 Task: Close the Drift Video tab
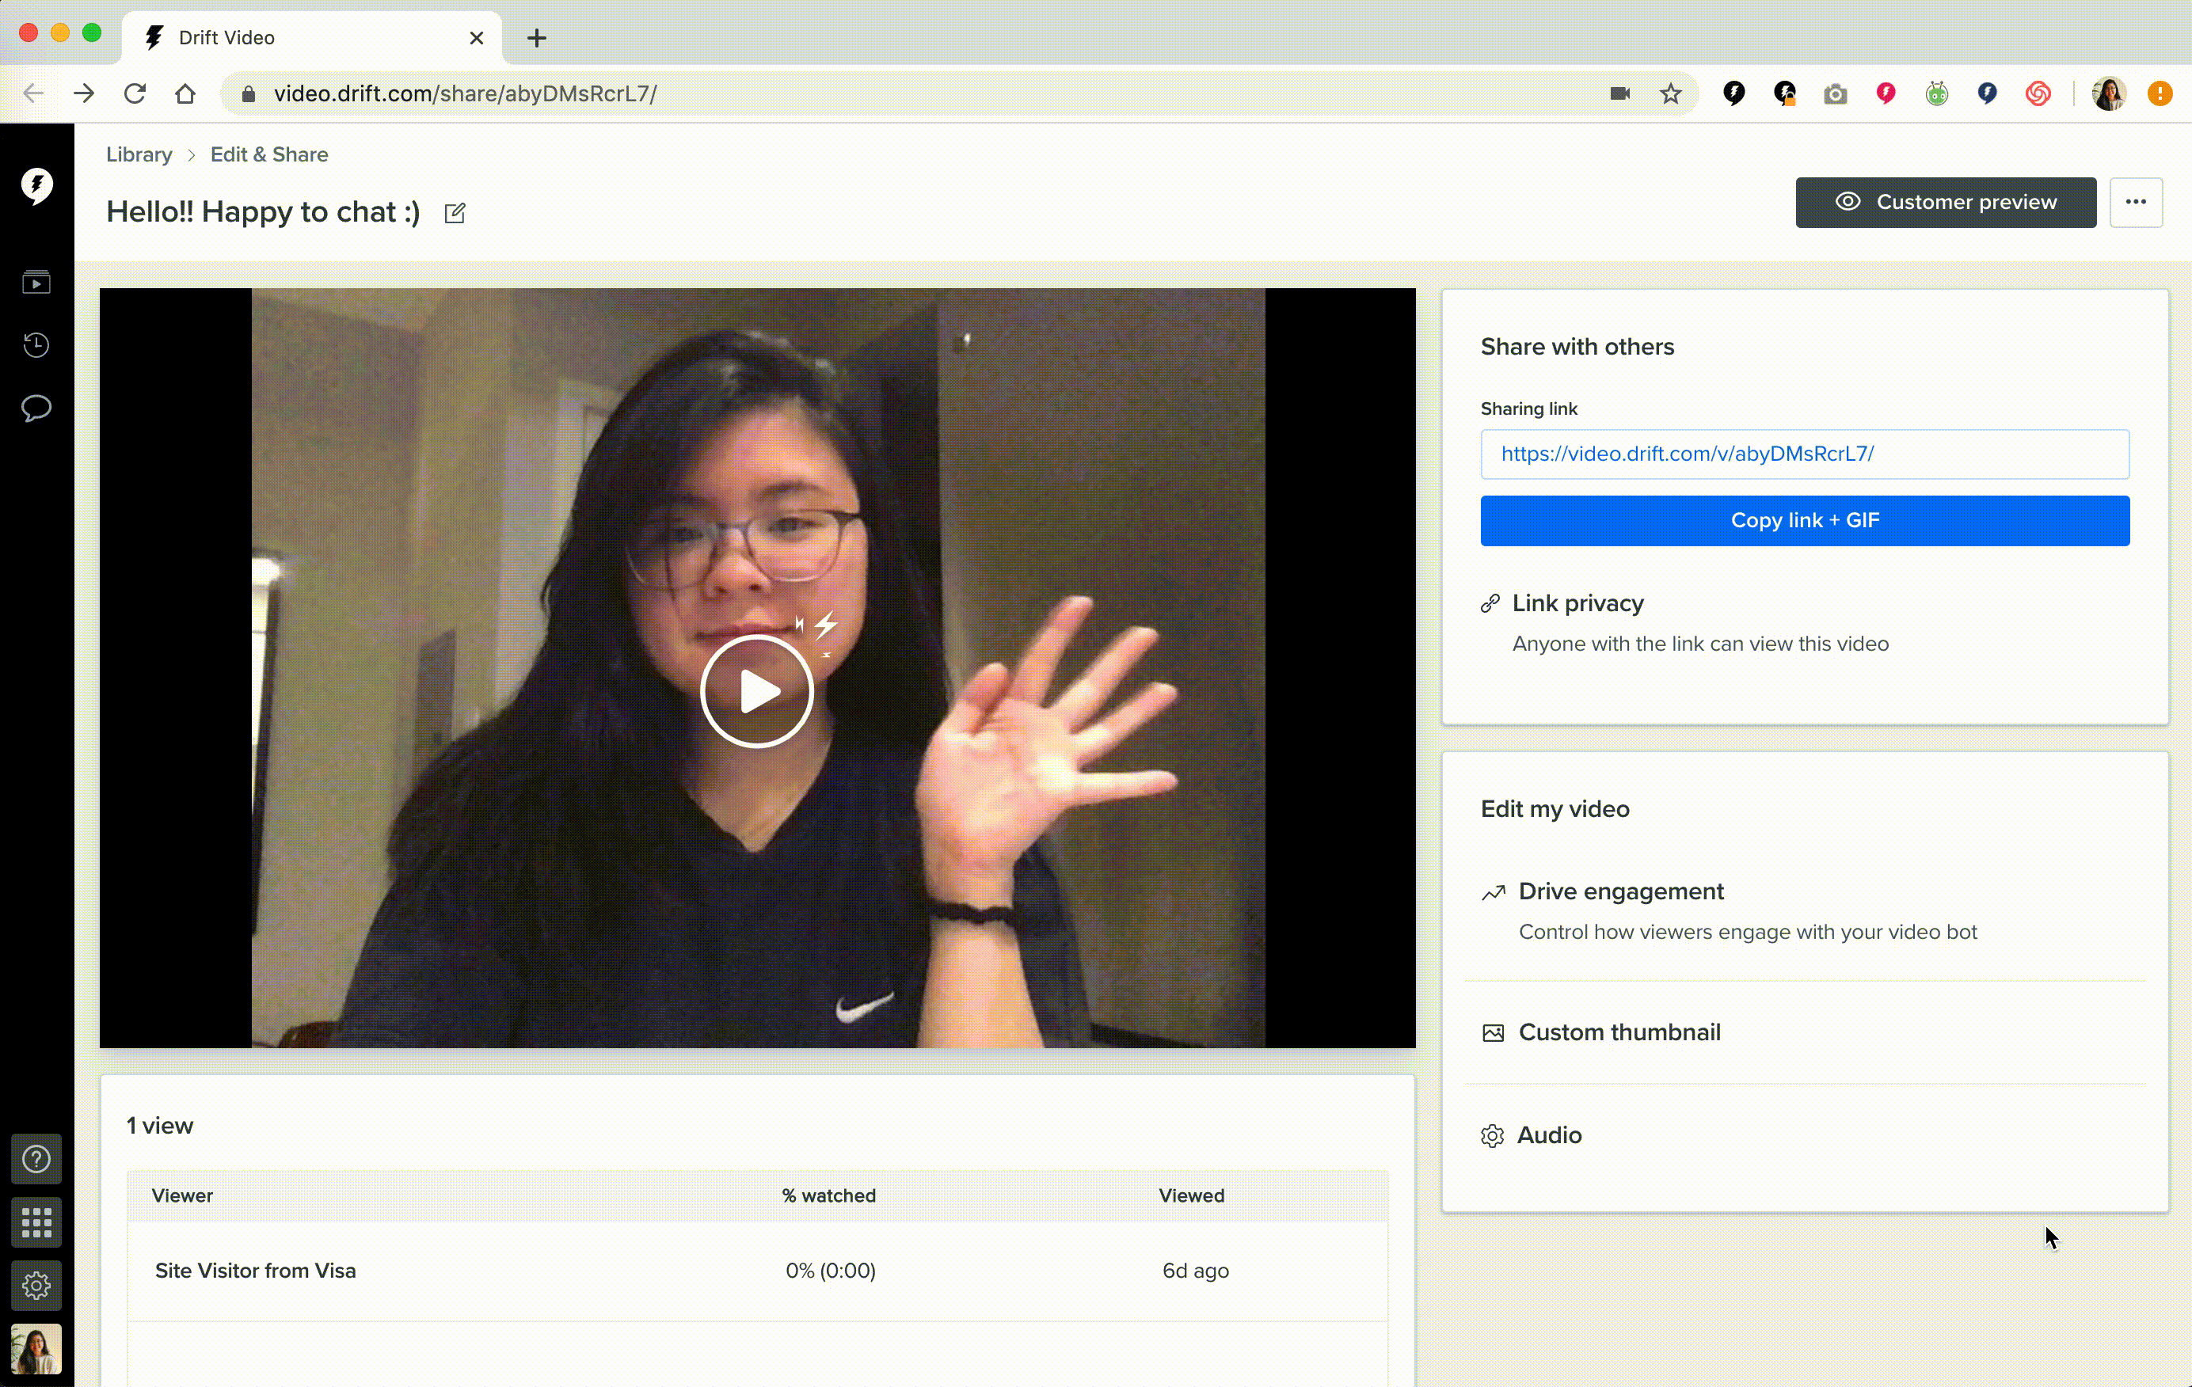coord(476,38)
